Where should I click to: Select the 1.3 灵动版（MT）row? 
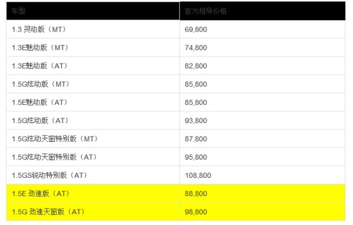tap(176, 29)
